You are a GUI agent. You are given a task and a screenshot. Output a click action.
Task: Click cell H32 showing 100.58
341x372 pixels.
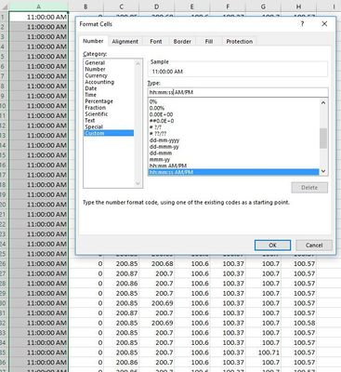click(x=298, y=323)
